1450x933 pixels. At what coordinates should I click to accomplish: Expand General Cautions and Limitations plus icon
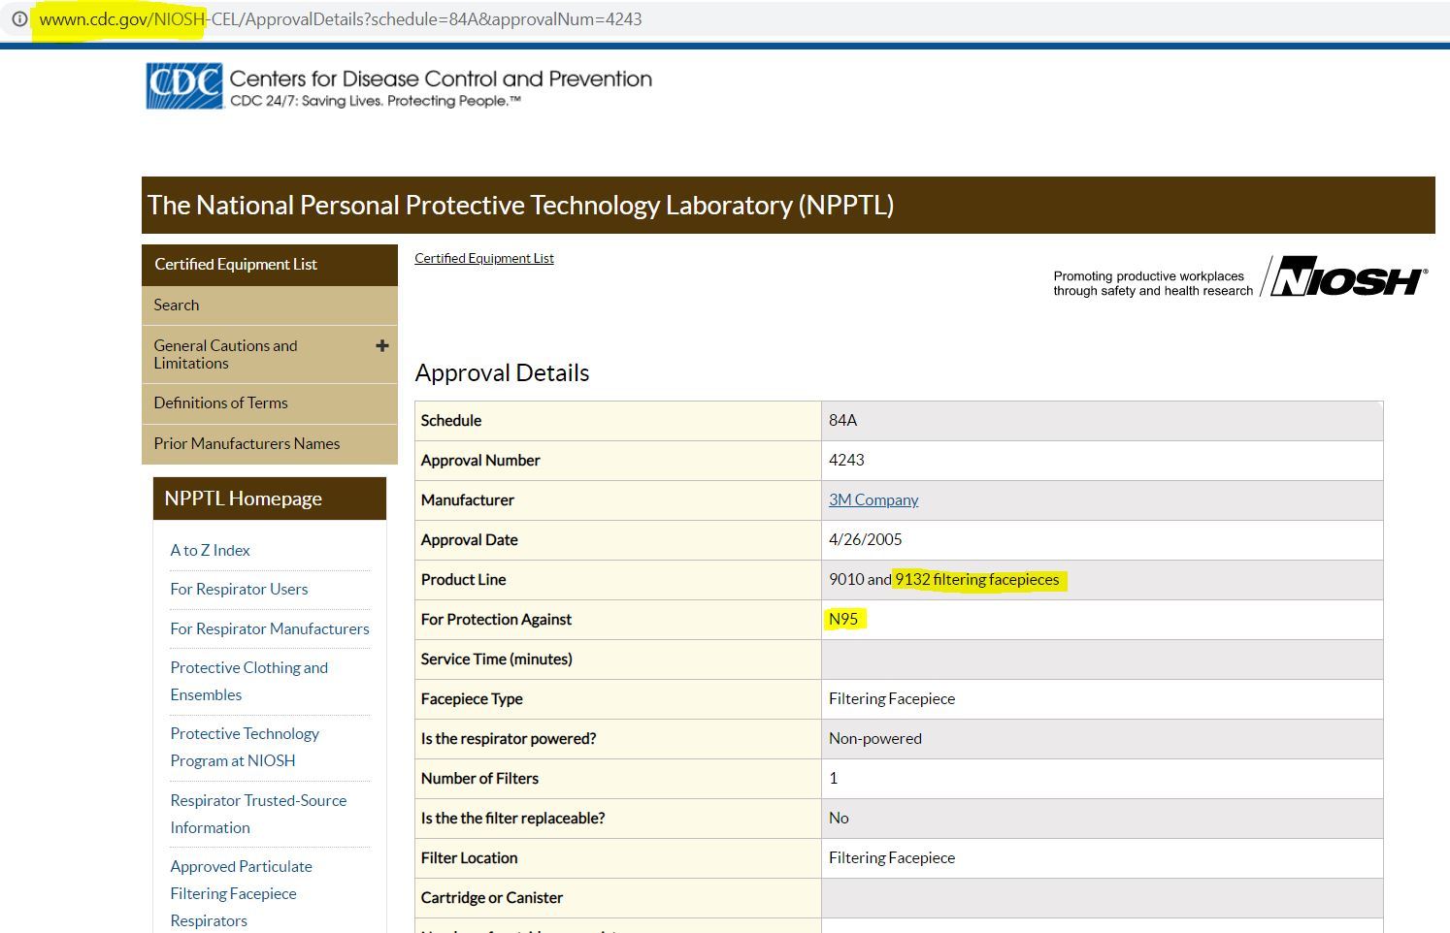(x=382, y=345)
